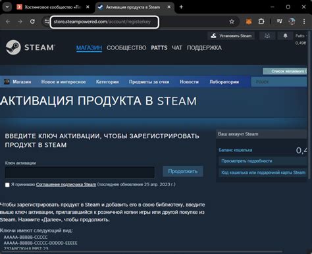Open Предметы за очки link

point(149,82)
